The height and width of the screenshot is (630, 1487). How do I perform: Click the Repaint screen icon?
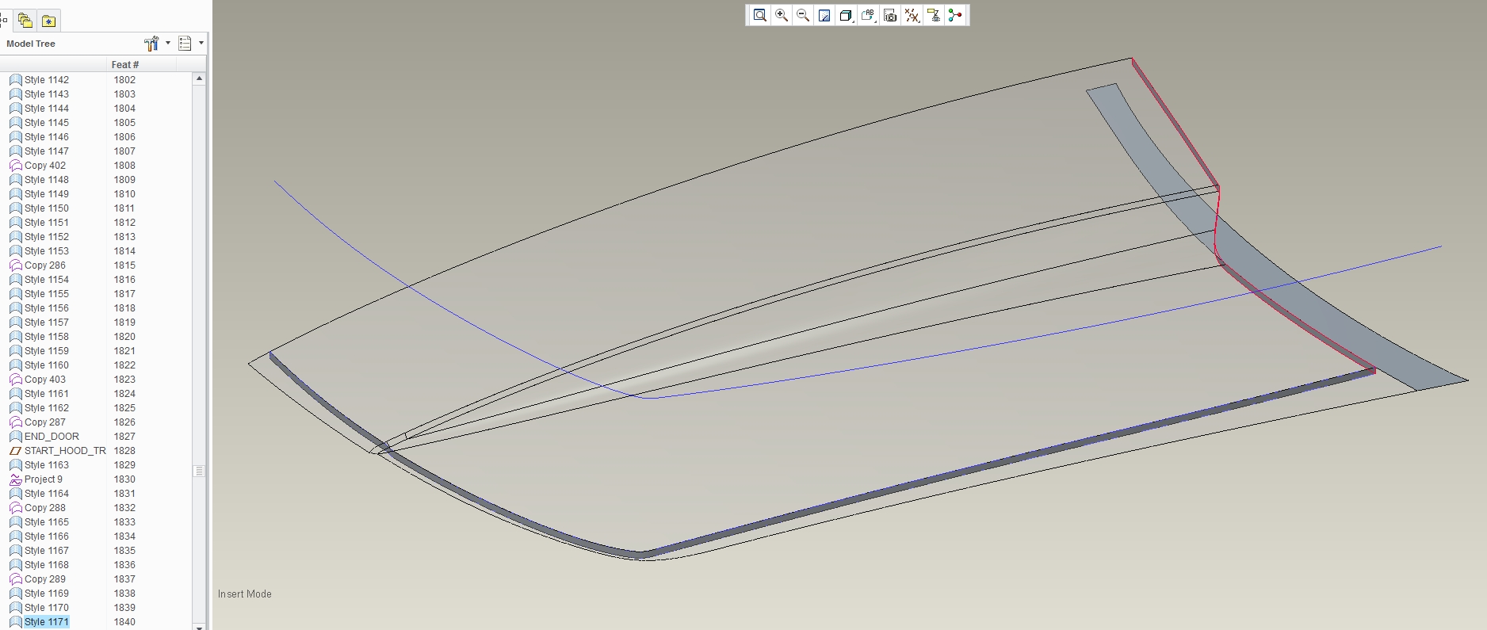click(x=824, y=15)
